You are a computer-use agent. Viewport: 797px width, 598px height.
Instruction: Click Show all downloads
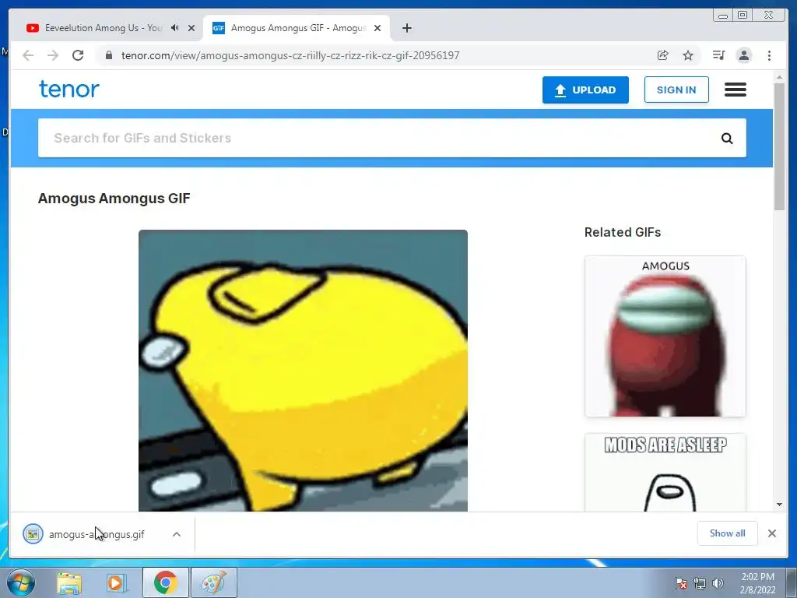[728, 533]
